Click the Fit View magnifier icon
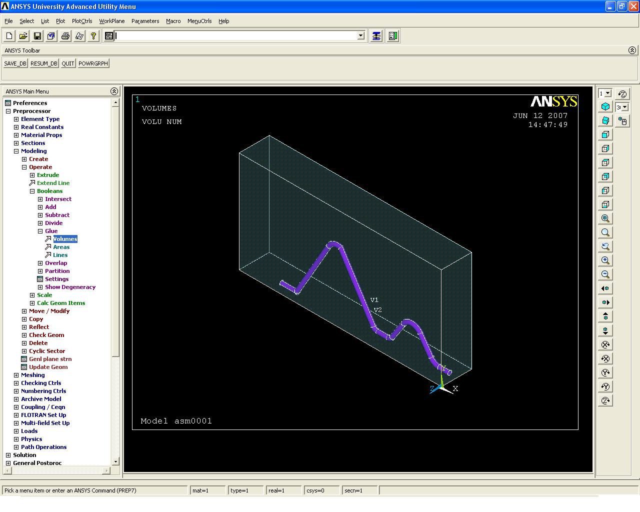 tap(605, 218)
